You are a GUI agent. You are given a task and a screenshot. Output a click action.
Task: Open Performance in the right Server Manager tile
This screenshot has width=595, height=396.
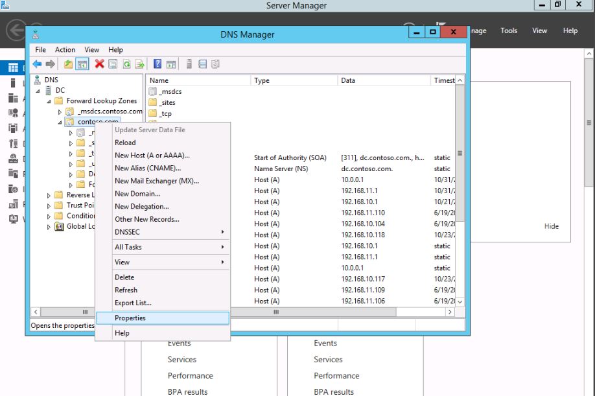[x=336, y=375]
